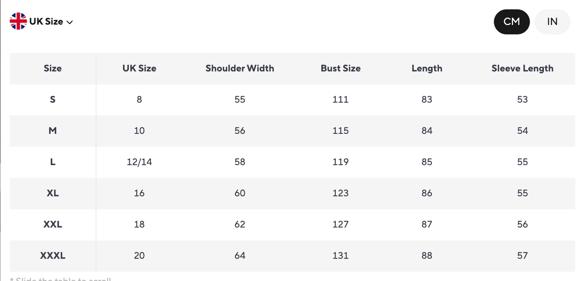Click the Size column header

click(x=53, y=68)
